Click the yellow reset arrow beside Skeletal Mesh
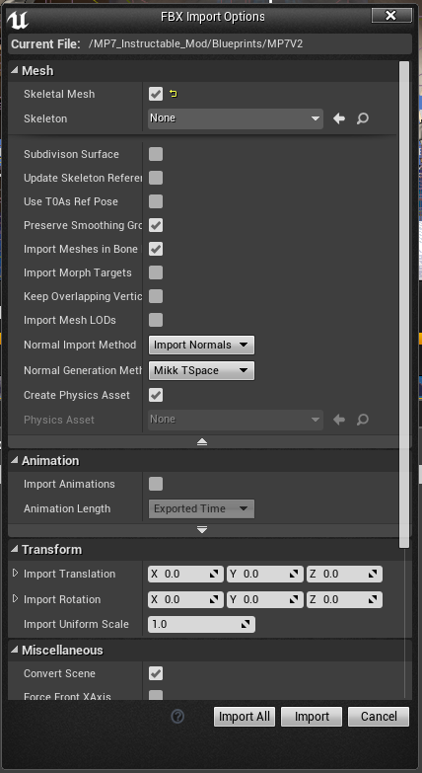 [x=173, y=94]
